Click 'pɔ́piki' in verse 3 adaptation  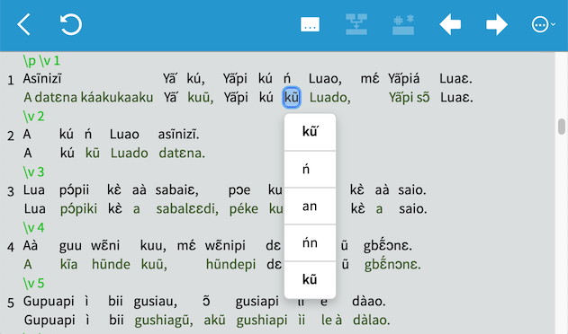pyautogui.click(x=78, y=209)
